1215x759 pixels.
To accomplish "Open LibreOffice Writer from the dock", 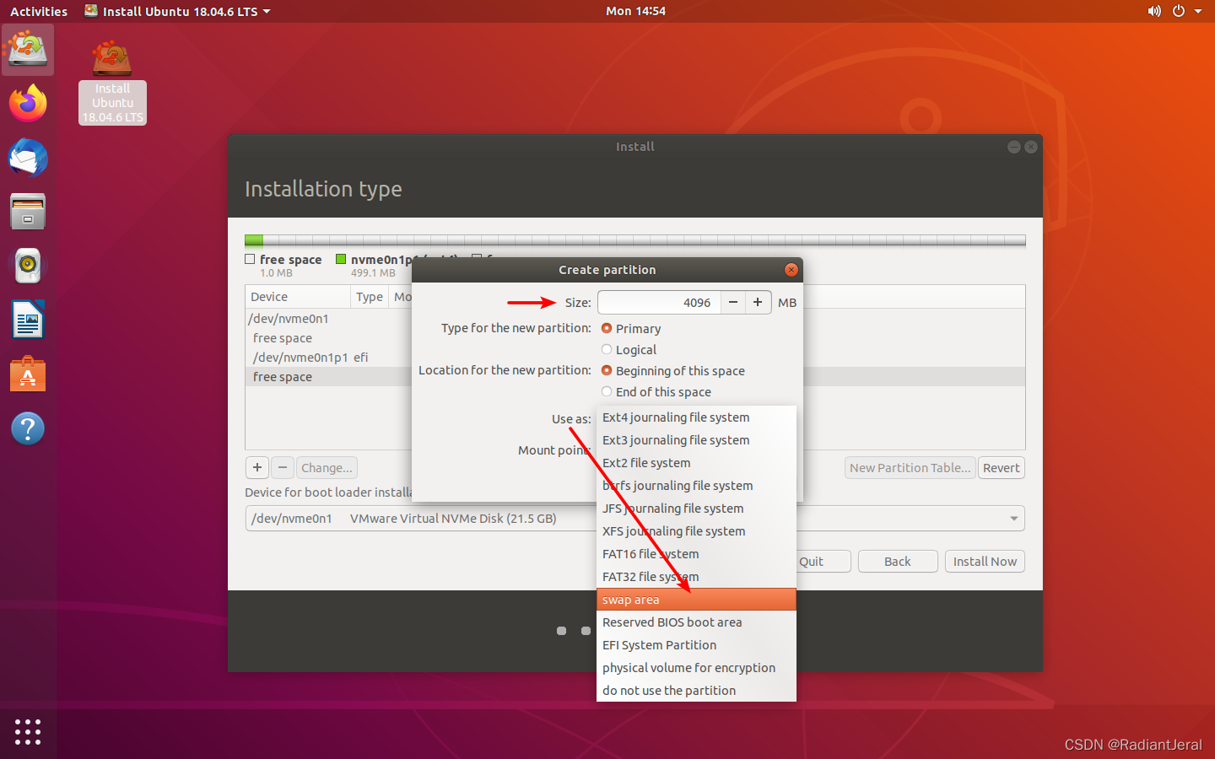I will 28,320.
